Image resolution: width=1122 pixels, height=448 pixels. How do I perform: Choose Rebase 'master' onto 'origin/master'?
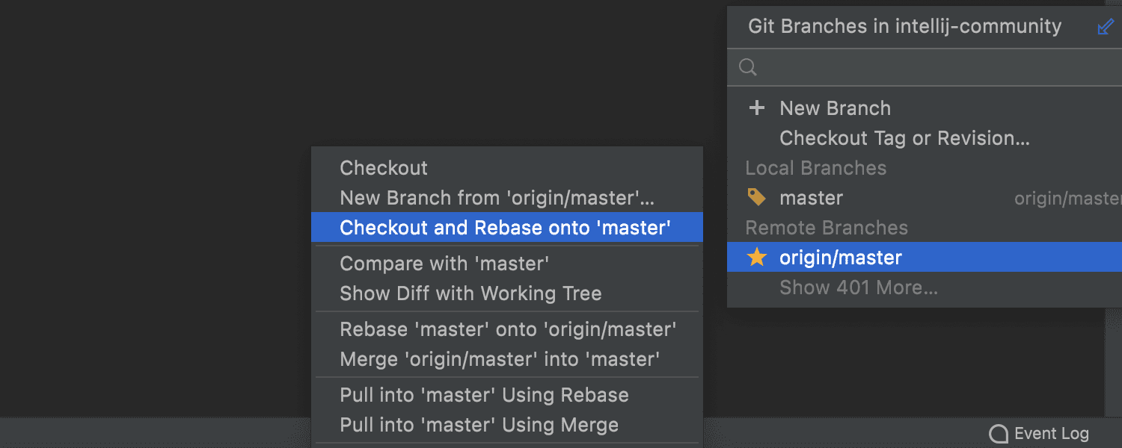506,329
